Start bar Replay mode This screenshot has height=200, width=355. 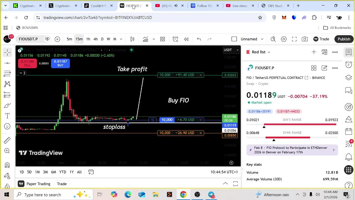186,39
